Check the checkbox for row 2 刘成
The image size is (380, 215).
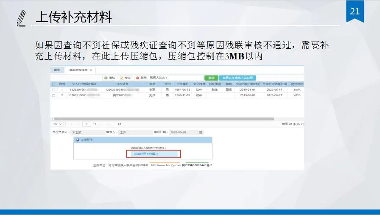pos(53,95)
